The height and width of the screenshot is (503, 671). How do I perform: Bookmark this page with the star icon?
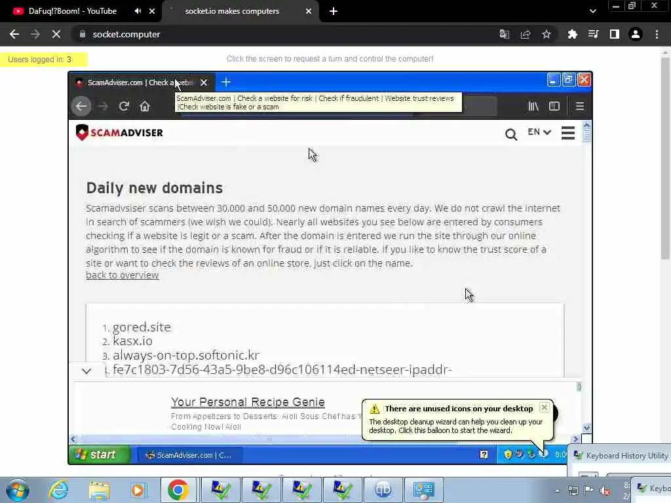point(546,34)
